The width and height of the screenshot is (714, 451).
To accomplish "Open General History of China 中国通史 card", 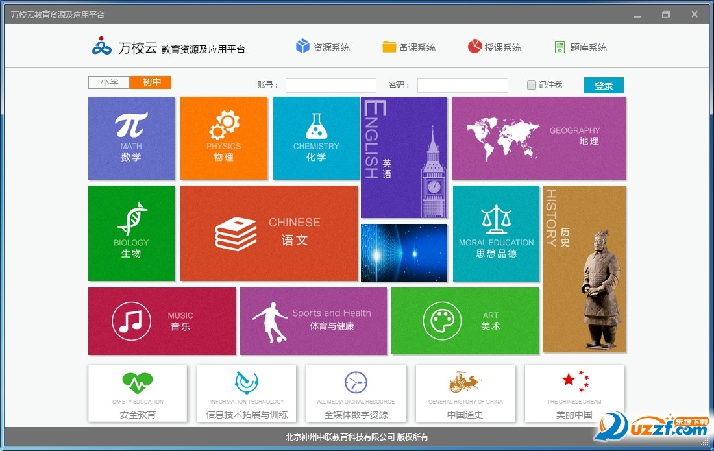I will [465, 393].
